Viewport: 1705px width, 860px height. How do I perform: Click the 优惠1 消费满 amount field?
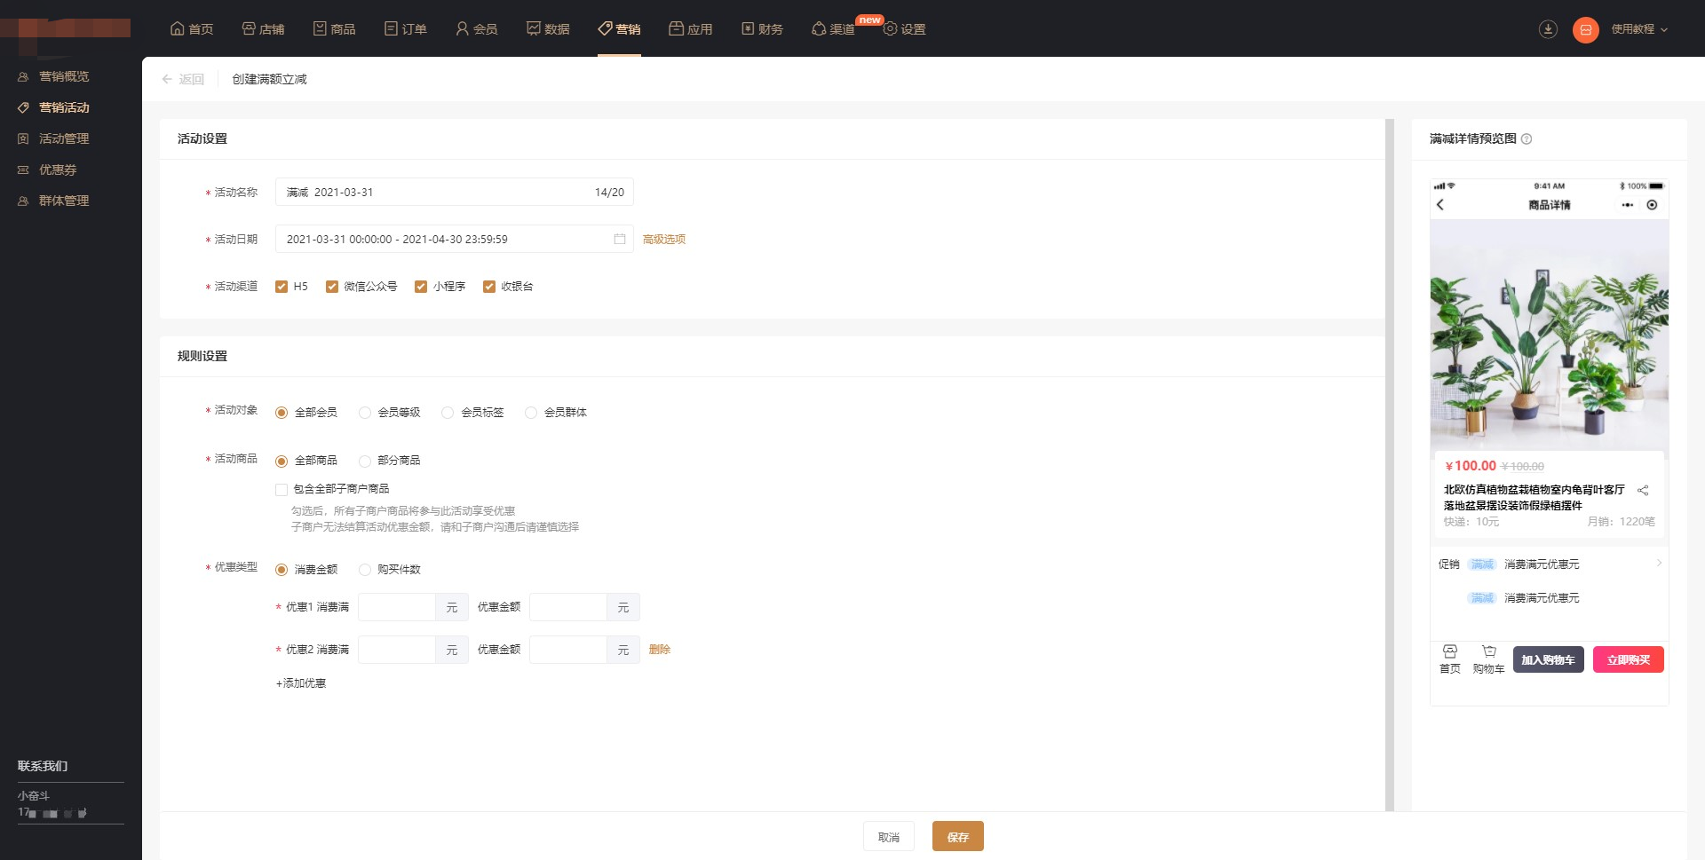396,607
